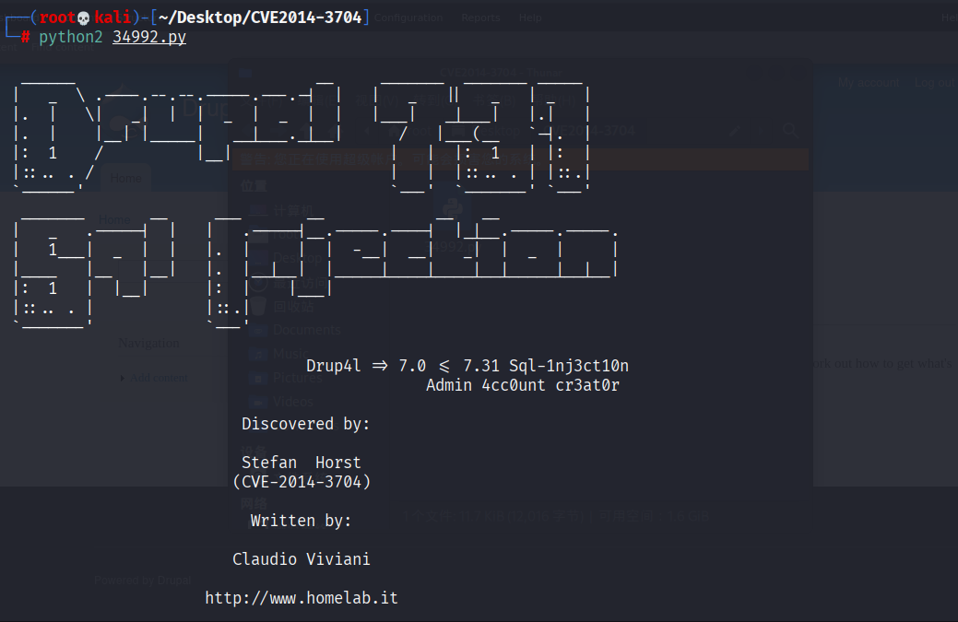The height and width of the screenshot is (622, 958).
Task: Open the Music folder icon in sidebar
Action: coord(259,354)
